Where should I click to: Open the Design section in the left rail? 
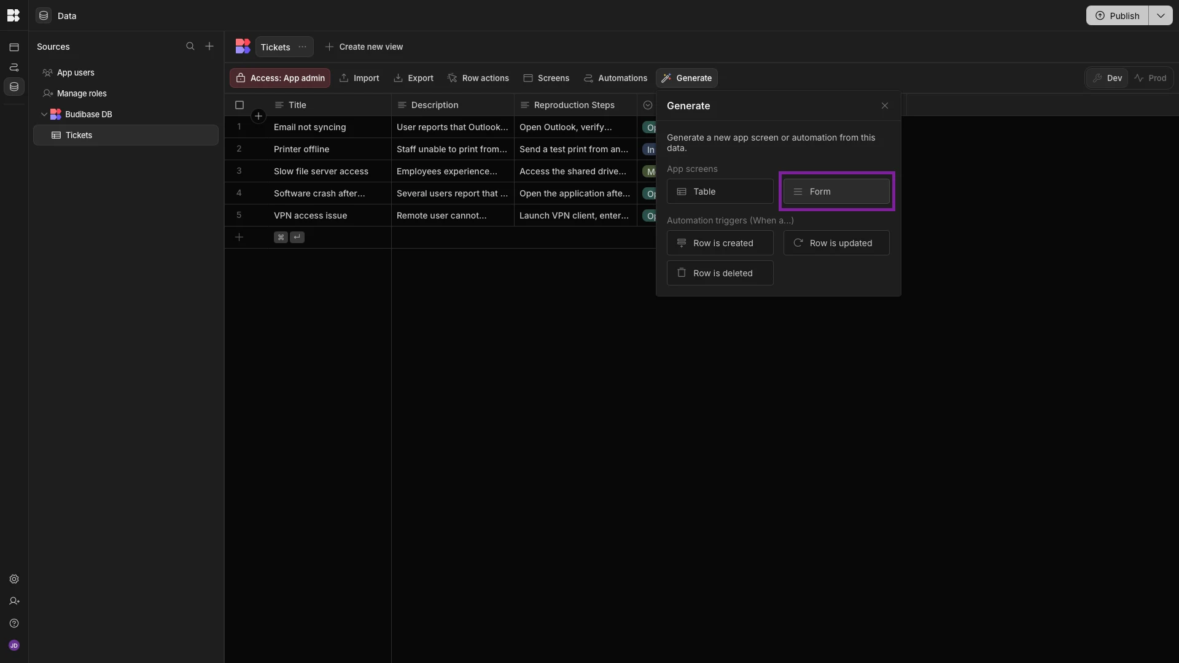[14, 47]
